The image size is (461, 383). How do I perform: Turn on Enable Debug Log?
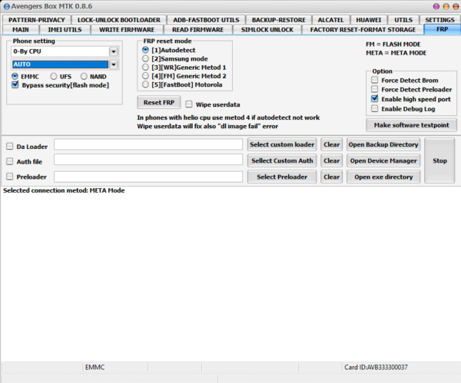click(x=375, y=109)
